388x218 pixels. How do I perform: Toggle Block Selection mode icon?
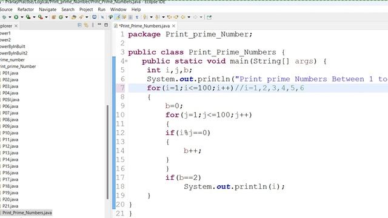click(x=130, y=17)
